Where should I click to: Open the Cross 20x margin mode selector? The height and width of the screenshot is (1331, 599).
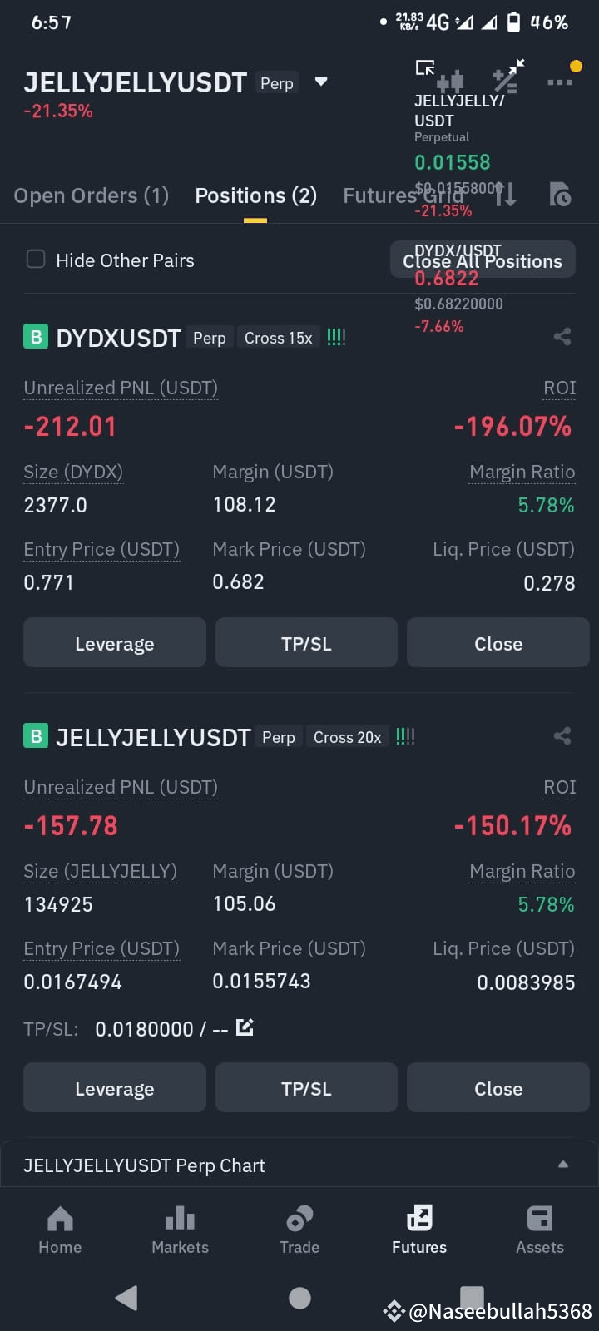[x=348, y=737]
